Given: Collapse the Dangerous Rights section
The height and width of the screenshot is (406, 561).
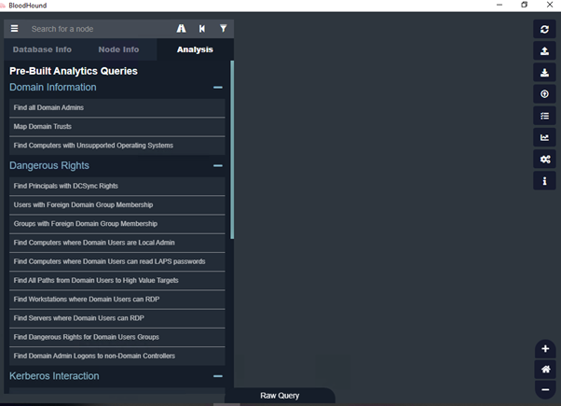Looking at the screenshot, I should [x=217, y=166].
